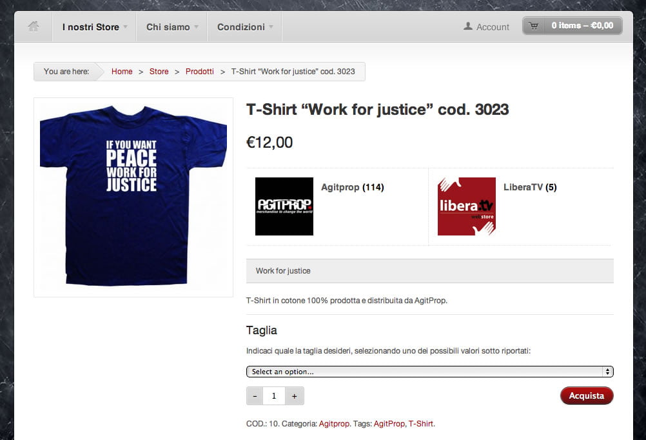Open the T-Shirt tag link
This screenshot has width=646, height=440.
(x=420, y=423)
